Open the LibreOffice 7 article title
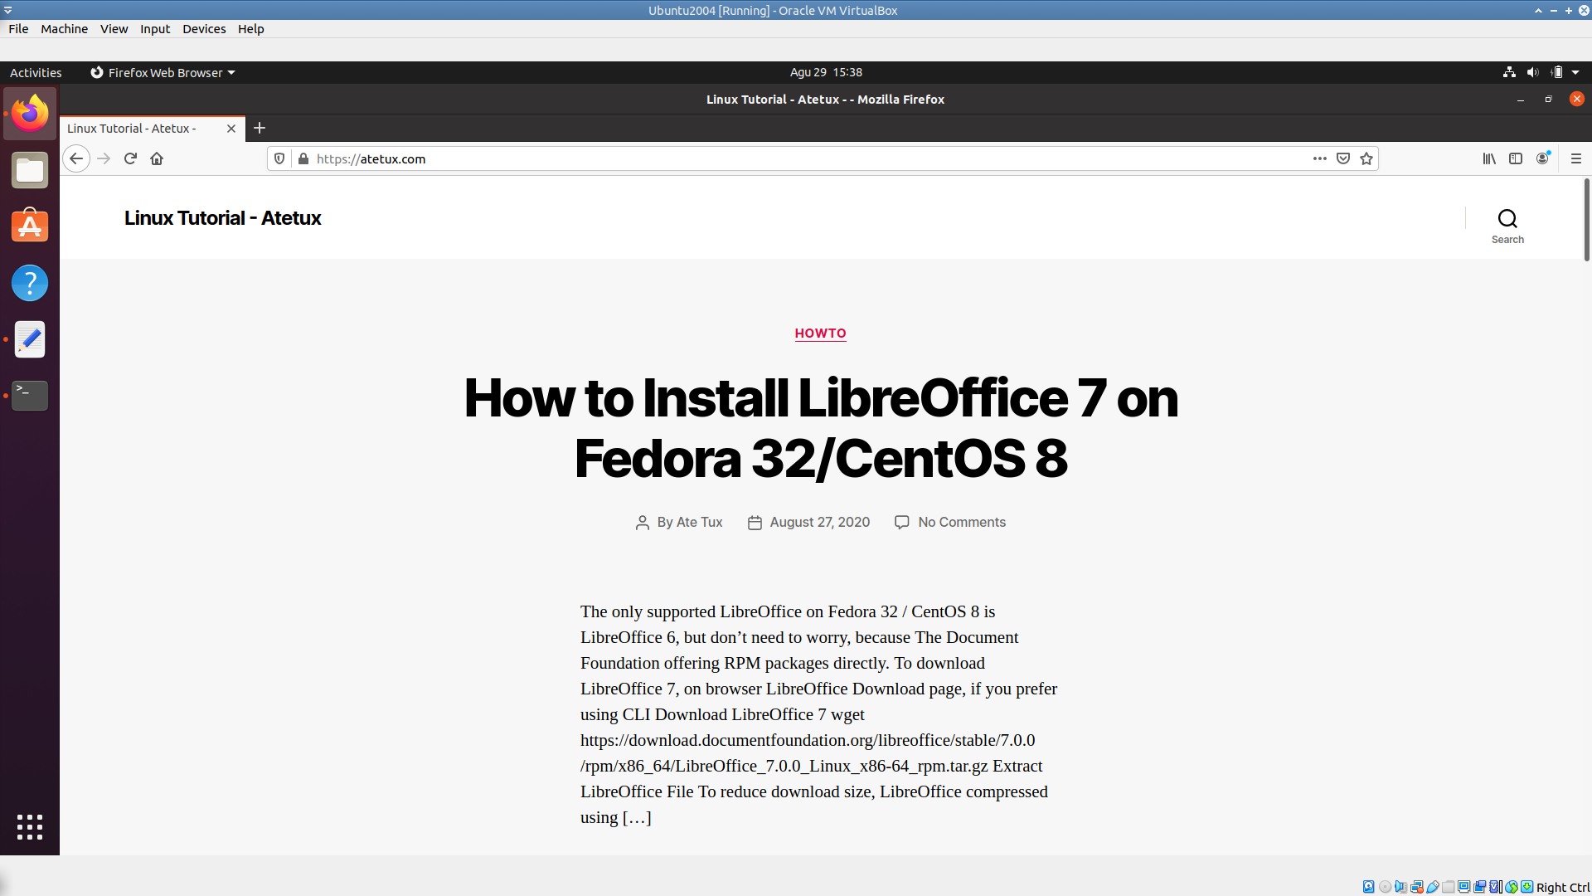Viewport: 1592px width, 896px height. pyautogui.click(x=821, y=427)
